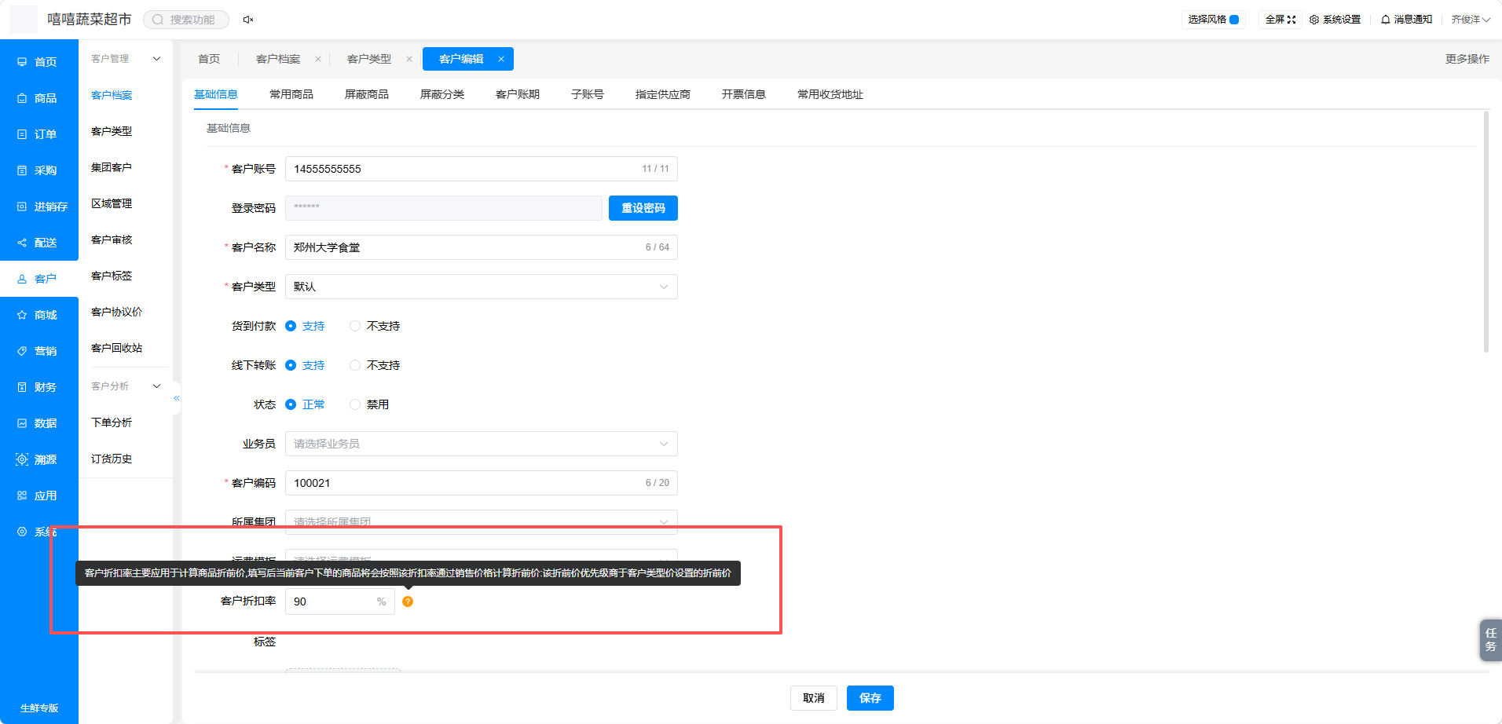Select 支持 for 线下转账
The height and width of the screenshot is (724, 1502).
pos(305,365)
